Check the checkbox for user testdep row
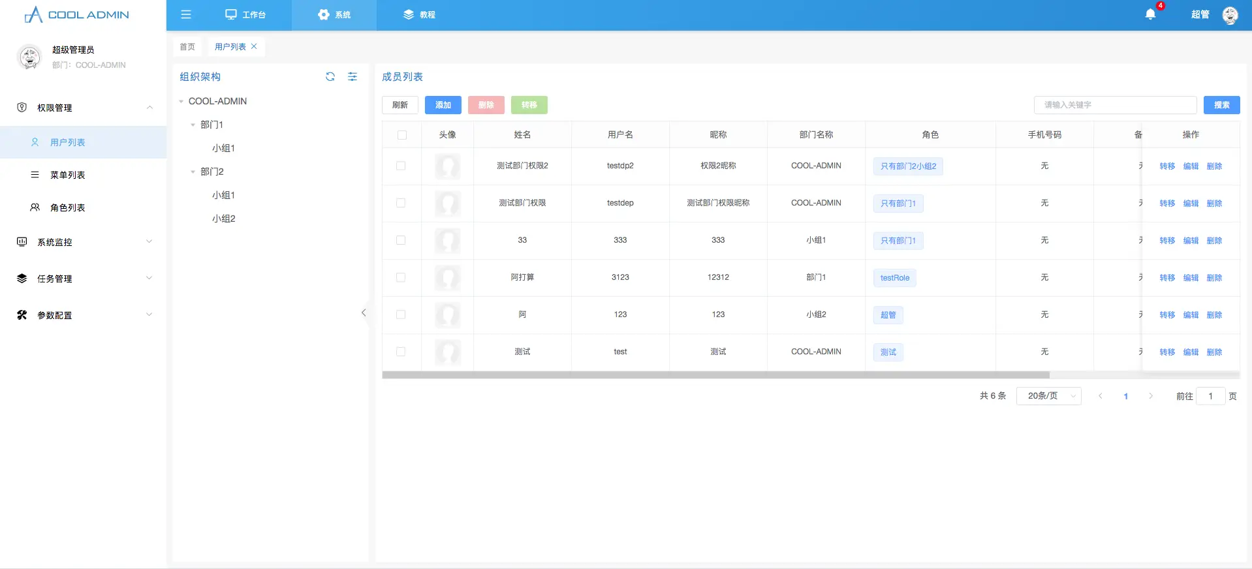Image resolution: width=1252 pixels, height=569 pixels. tap(401, 203)
